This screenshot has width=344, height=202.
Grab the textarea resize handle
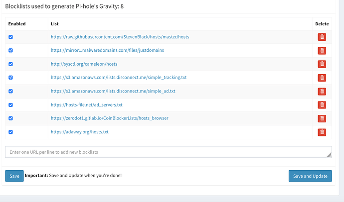pyautogui.click(x=329, y=155)
